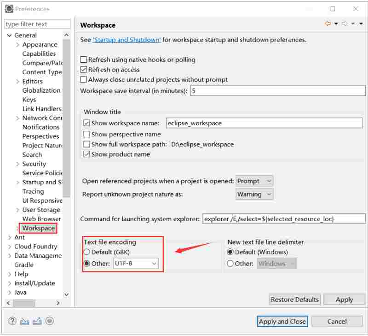Click the Help question mark icon
368x336 pixels.
[x=12, y=321]
